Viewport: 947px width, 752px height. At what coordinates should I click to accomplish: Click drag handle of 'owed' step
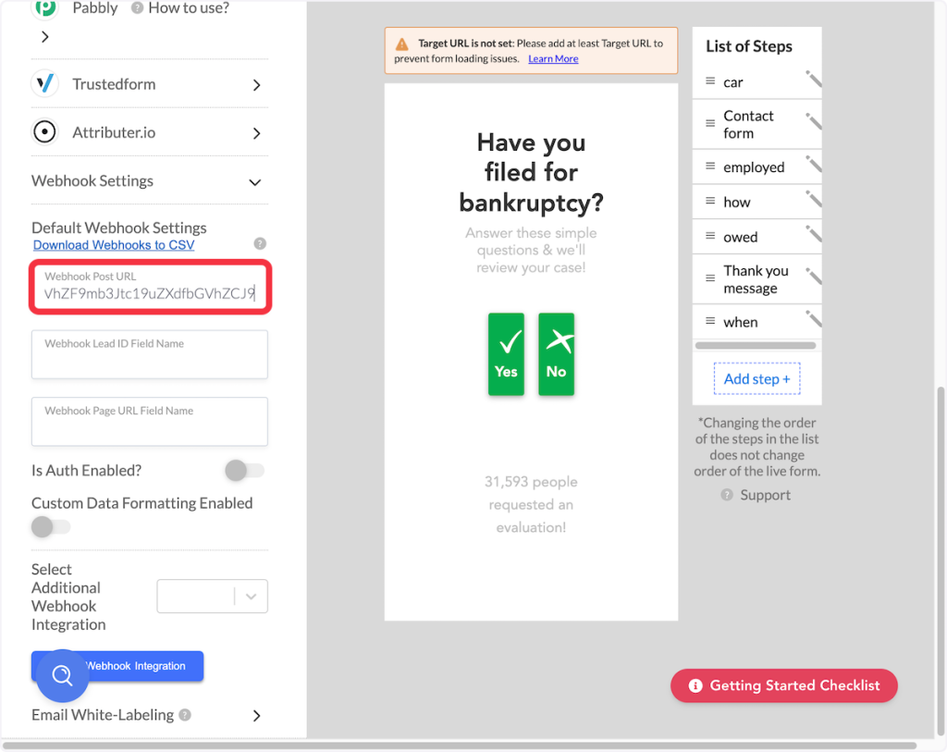[x=710, y=236]
